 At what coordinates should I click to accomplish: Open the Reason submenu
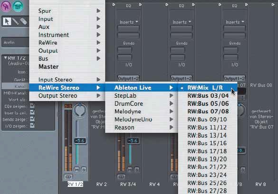click(x=142, y=128)
